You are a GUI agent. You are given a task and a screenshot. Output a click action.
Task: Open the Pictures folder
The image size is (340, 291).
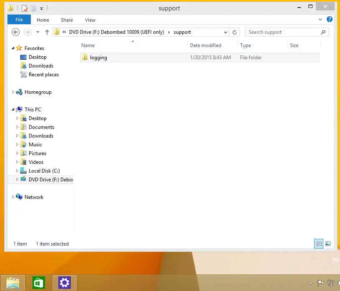(x=37, y=153)
